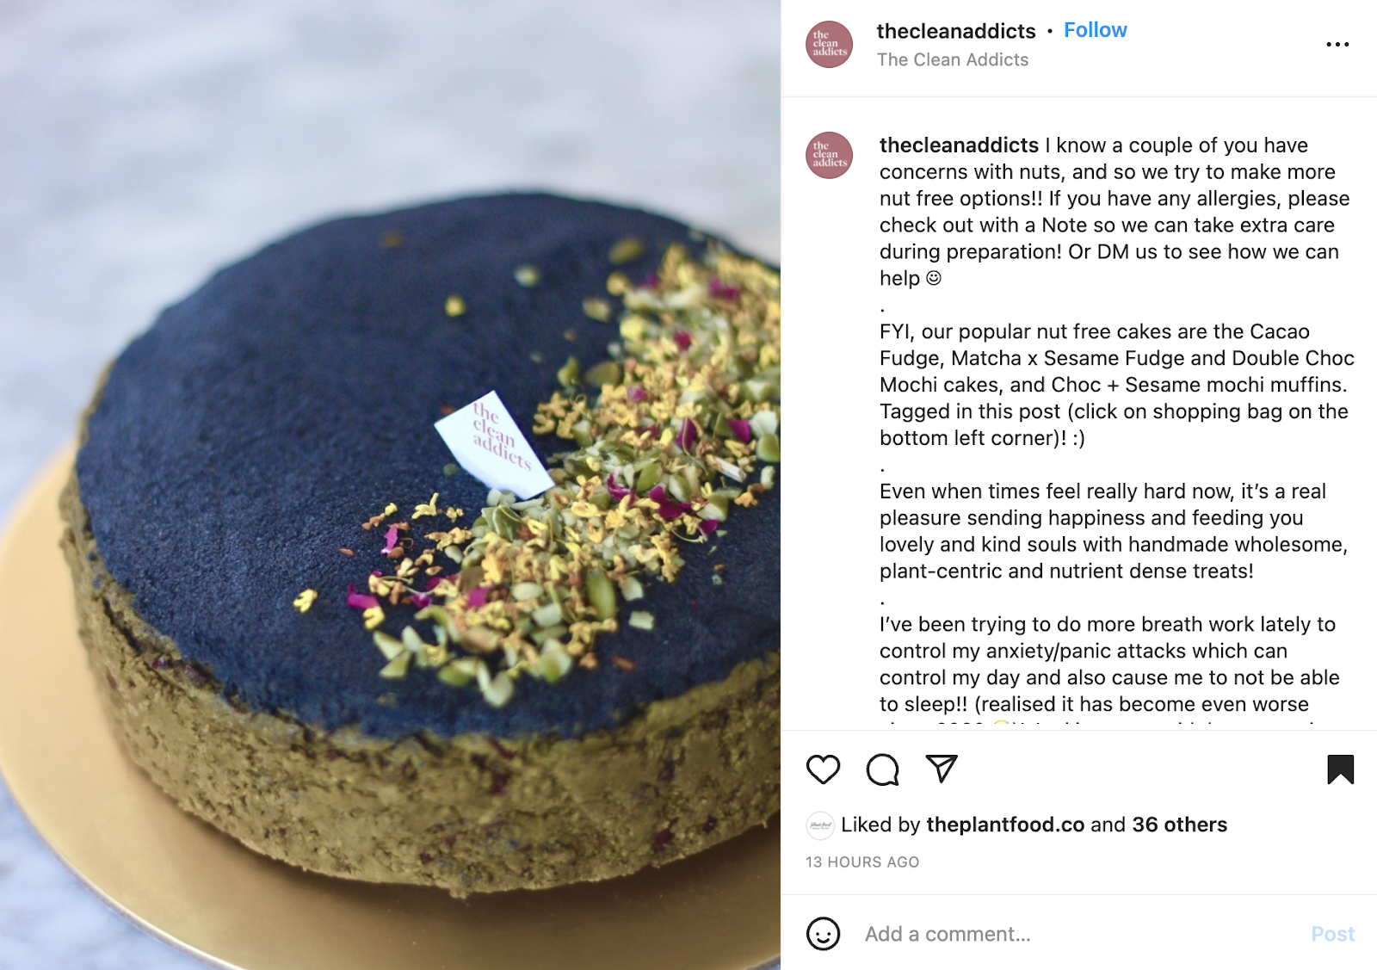Viewport: 1377px width, 970px height.
Task: View the 36 others who liked
Action: click(1179, 825)
